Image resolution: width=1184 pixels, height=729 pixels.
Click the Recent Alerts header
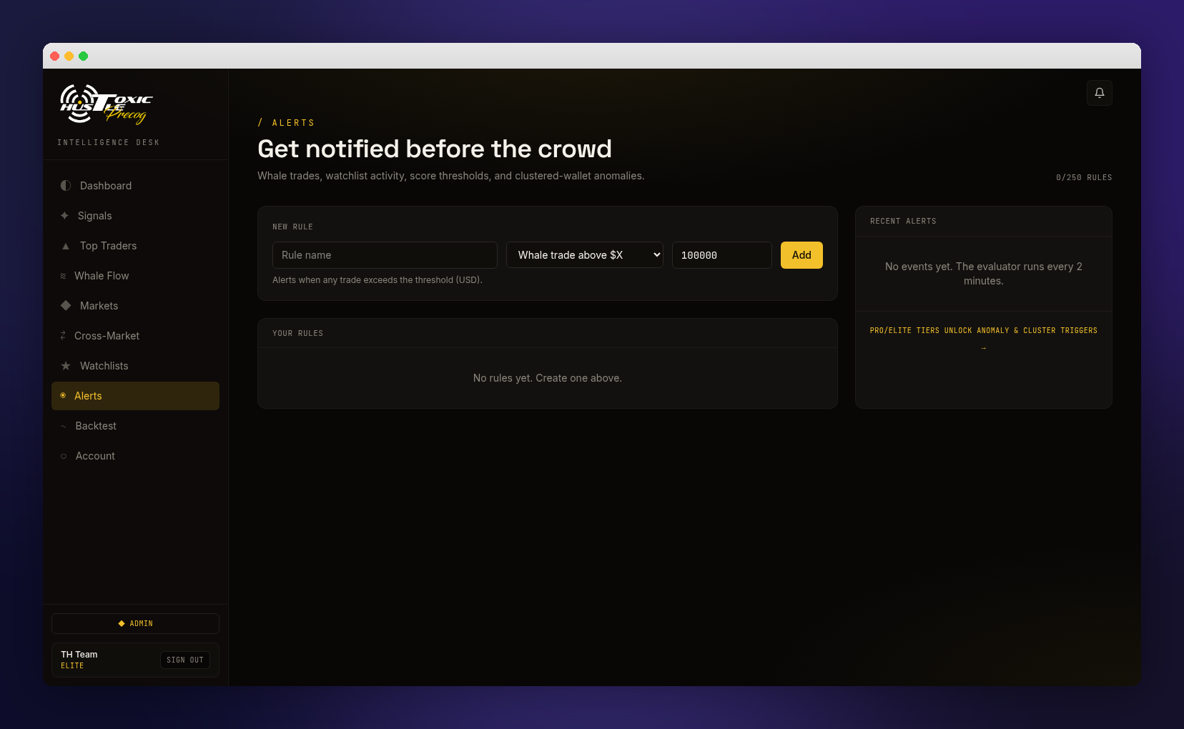(x=903, y=221)
